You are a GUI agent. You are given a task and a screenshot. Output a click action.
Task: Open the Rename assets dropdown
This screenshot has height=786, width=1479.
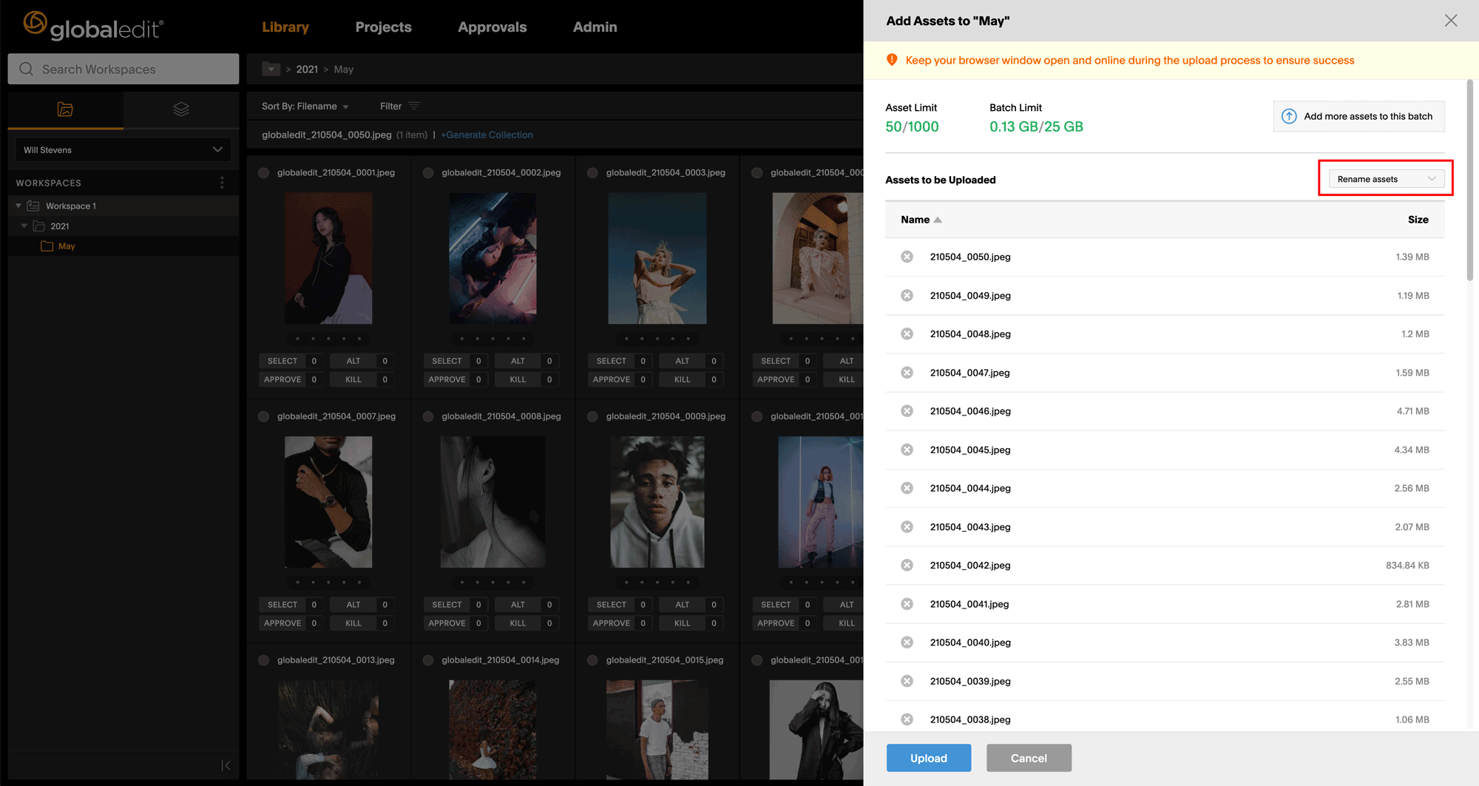1386,179
